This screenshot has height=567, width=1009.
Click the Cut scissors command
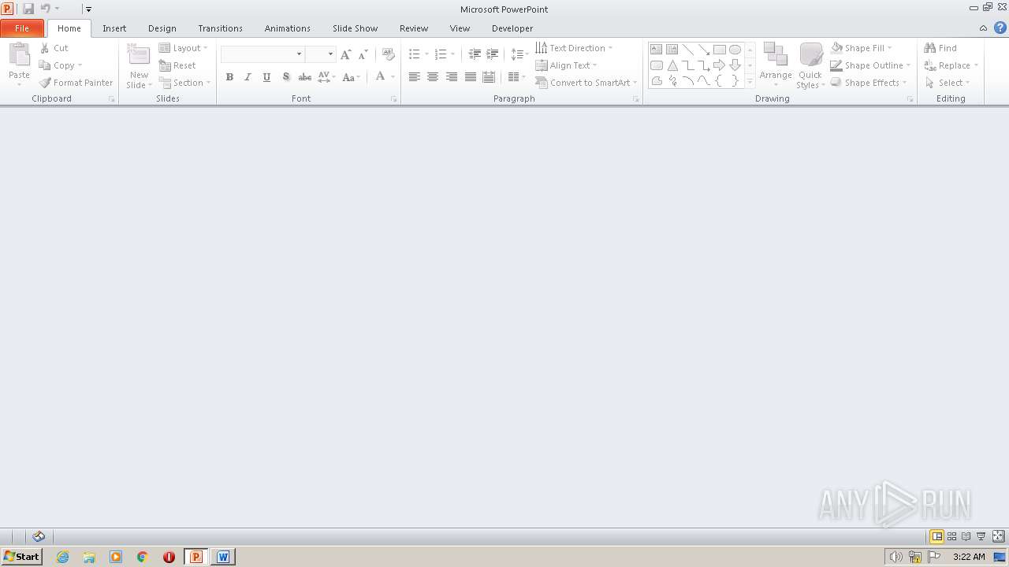(x=54, y=48)
